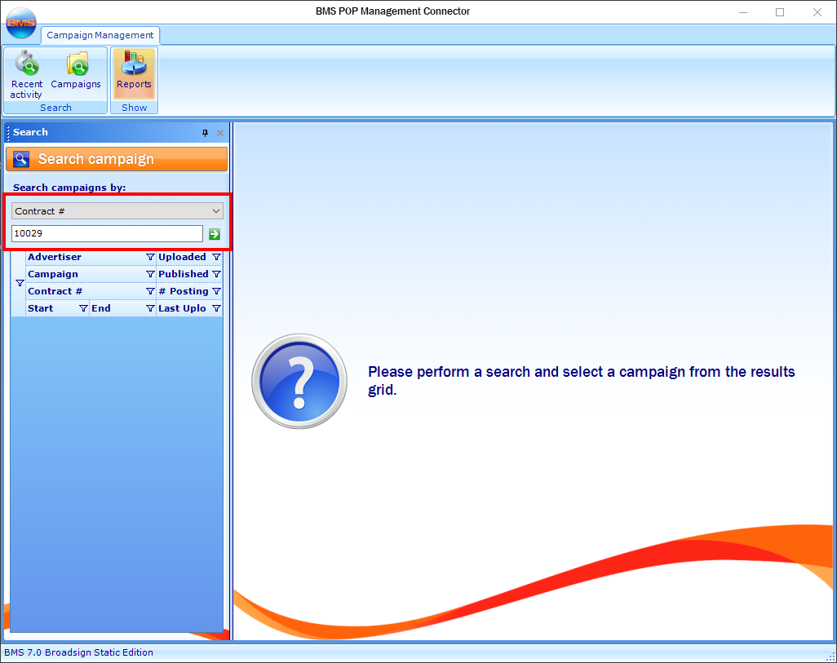Image resolution: width=837 pixels, height=663 pixels.
Task: Close the Search panel
Action: [220, 133]
